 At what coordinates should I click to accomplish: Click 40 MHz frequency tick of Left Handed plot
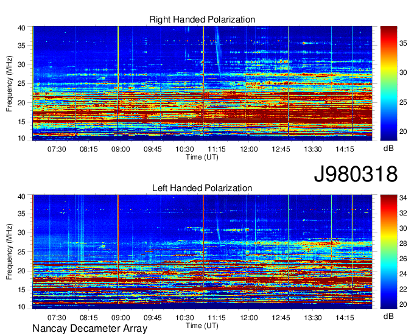(21, 197)
